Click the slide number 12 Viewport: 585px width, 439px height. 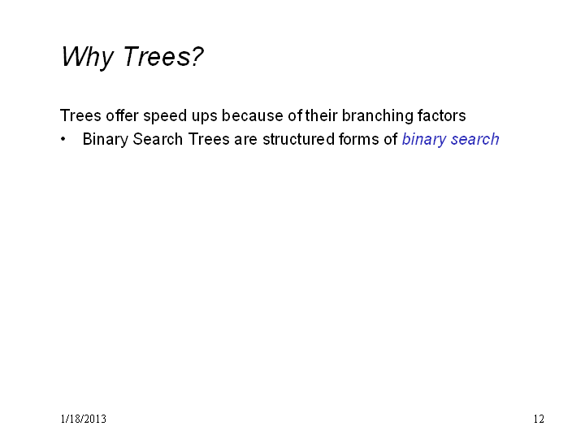click(539, 419)
